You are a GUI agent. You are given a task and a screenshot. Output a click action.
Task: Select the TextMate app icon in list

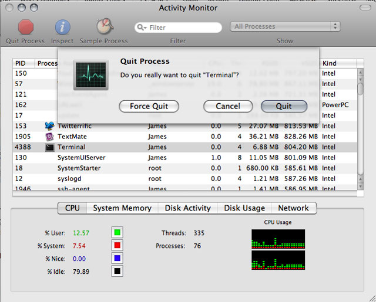tap(50, 137)
